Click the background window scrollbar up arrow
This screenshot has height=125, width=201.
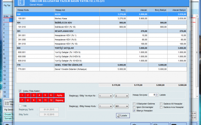point(197,16)
